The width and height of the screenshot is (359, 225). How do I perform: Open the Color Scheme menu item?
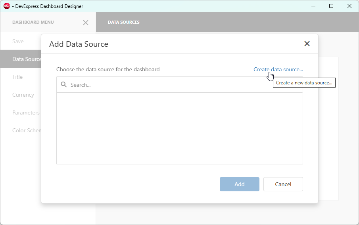pyautogui.click(x=21, y=130)
